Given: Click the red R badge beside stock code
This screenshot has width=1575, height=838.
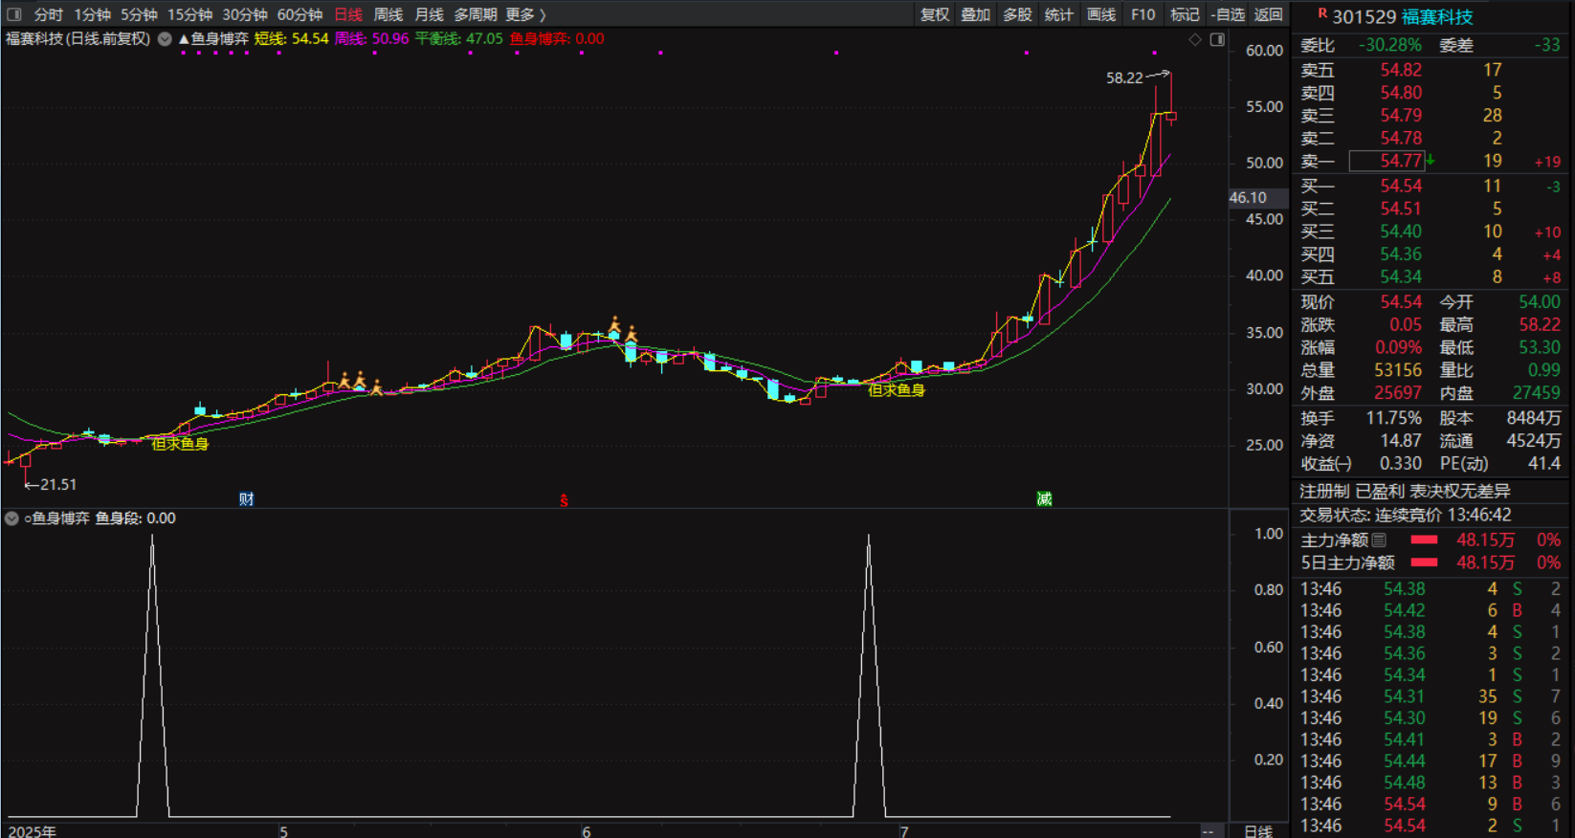Looking at the screenshot, I should (1321, 13).
